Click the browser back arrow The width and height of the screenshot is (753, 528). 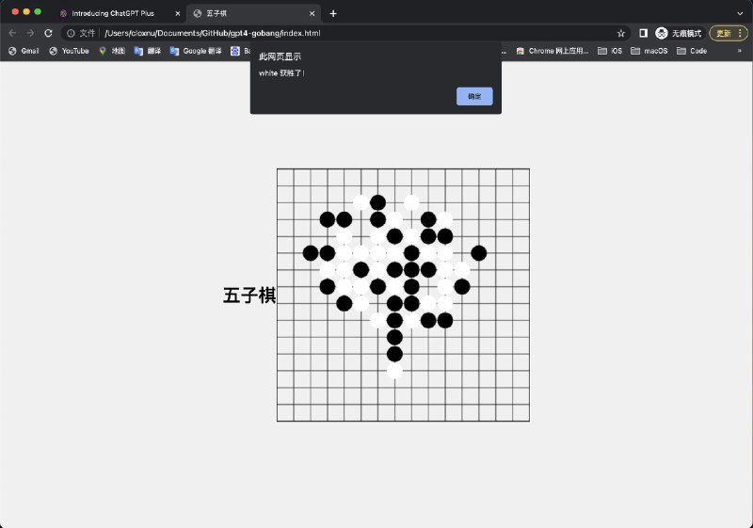[12, 33]
